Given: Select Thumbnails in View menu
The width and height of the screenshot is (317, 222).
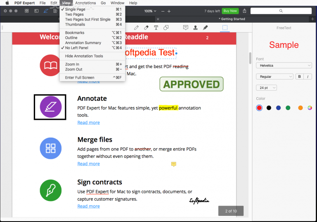Looking at the screenshot, I should pyautogui.click(x=92, y=24).
